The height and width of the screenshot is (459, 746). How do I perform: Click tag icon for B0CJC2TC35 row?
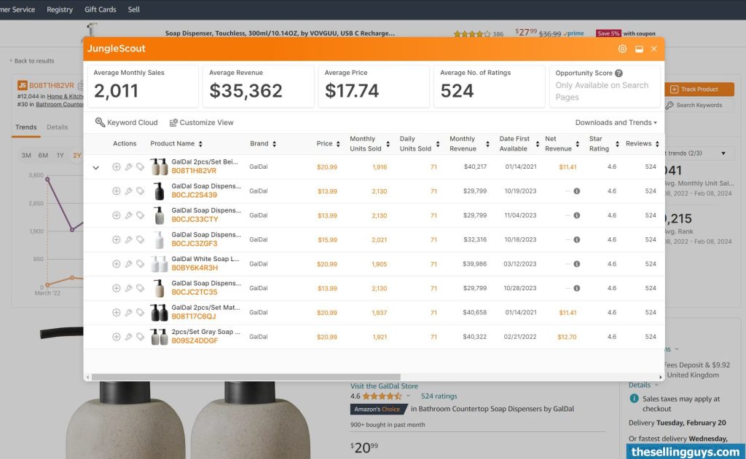tap(141, 288)
